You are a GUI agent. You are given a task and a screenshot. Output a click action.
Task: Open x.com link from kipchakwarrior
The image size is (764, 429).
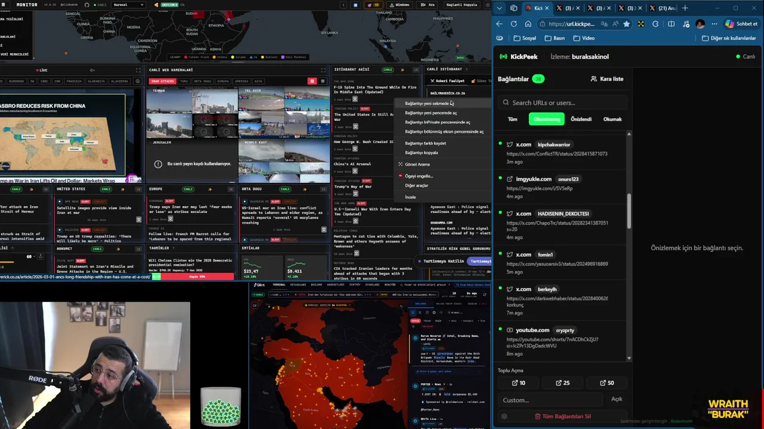(x=557, y=154)
